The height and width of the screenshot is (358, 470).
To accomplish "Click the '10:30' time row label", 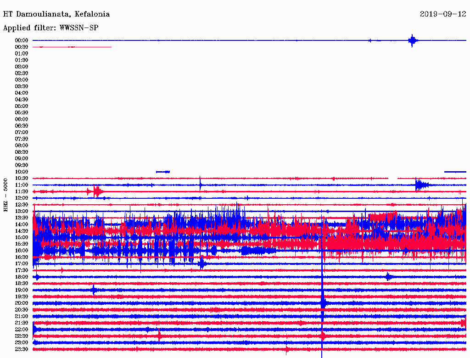I will point(22,179).
